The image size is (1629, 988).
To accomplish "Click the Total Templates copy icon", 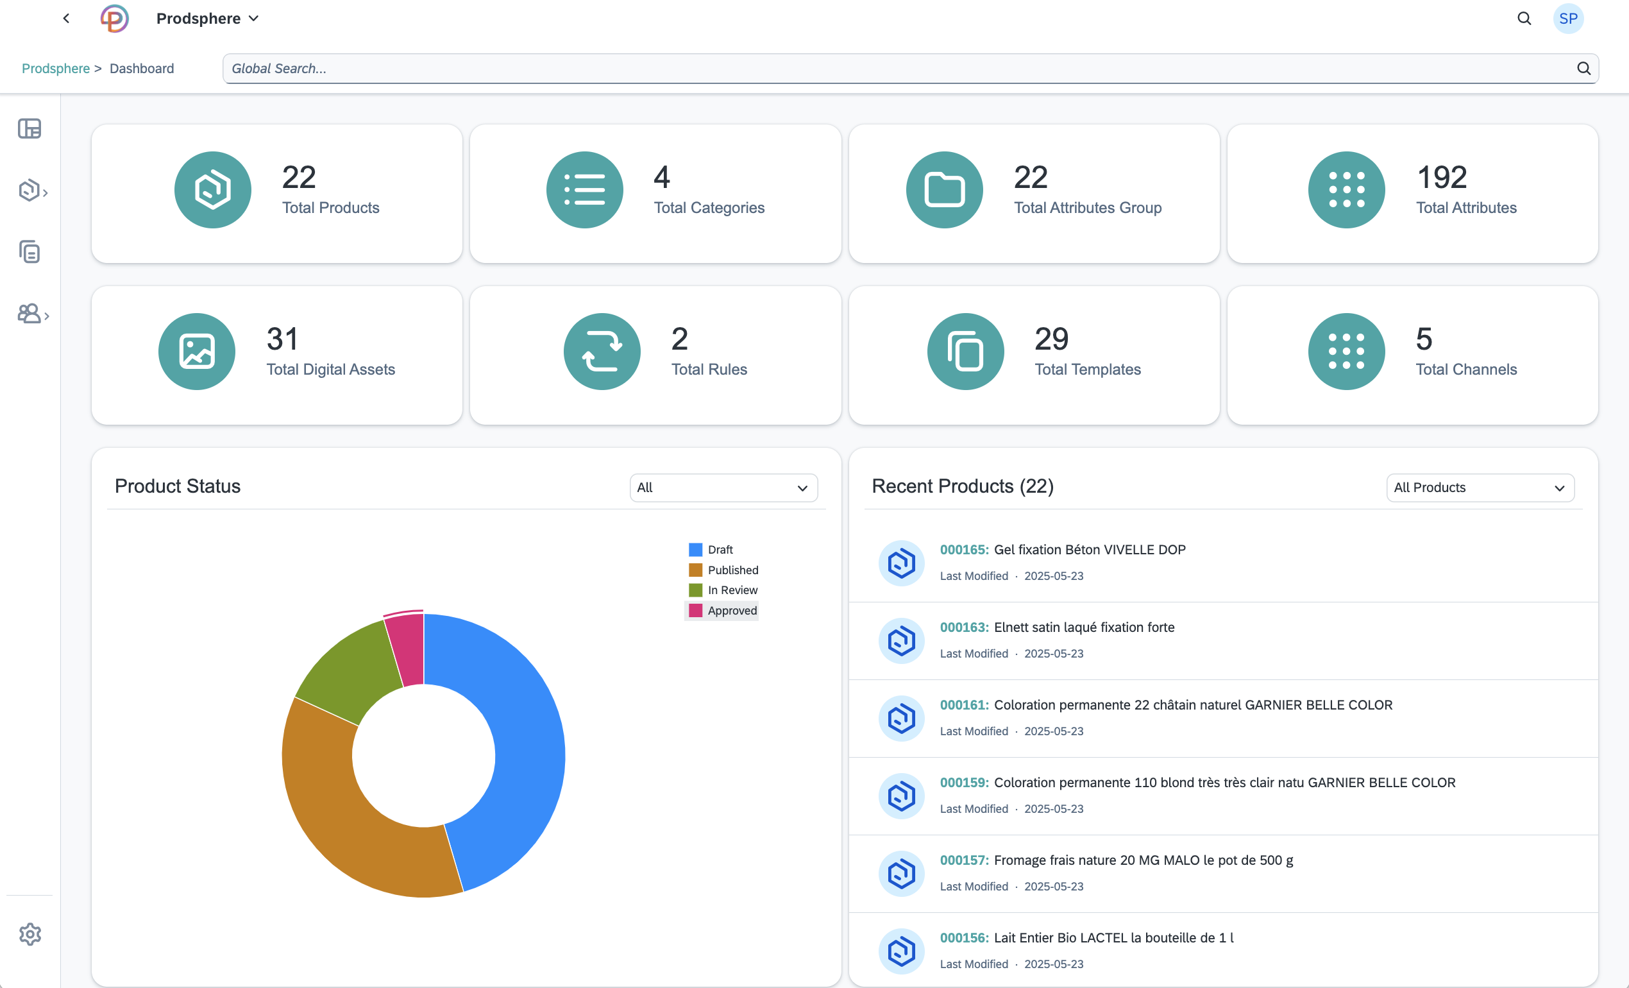I will click(965, 352).
